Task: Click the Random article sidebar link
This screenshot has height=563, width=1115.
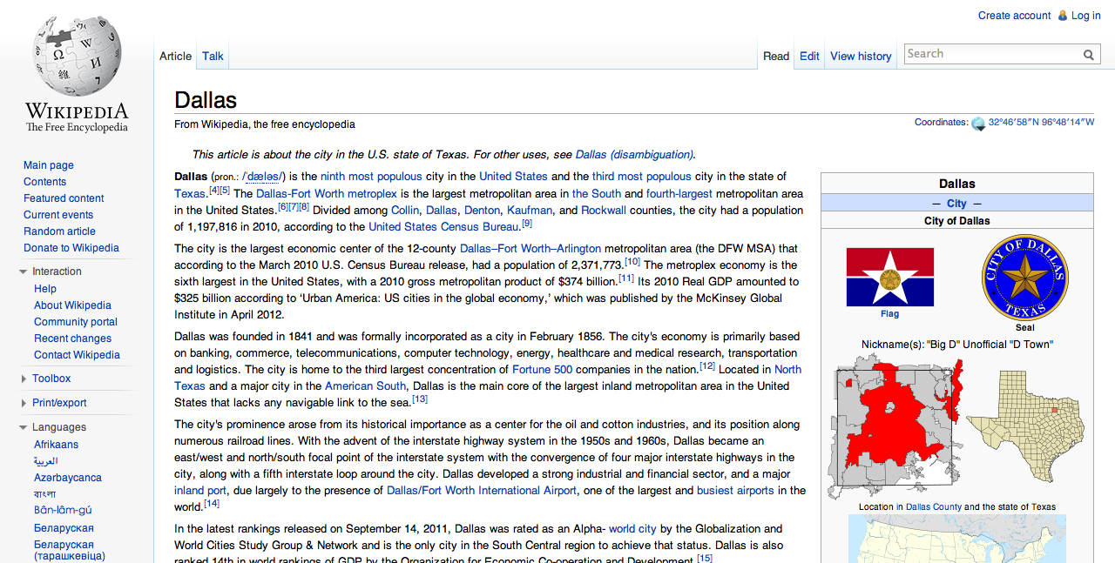Action: (x=59, y=231)
